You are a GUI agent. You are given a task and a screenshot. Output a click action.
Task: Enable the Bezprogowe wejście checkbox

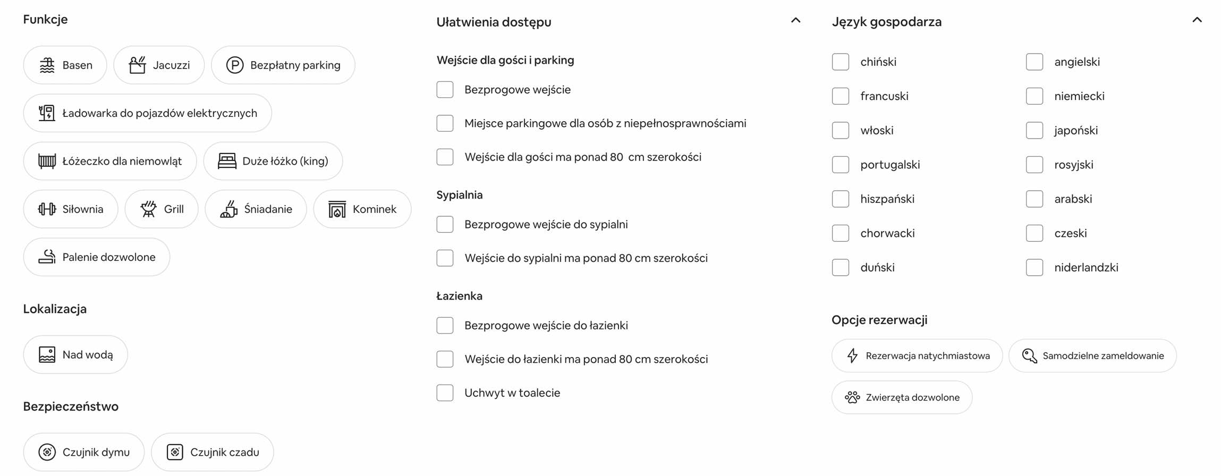point(445,89)
